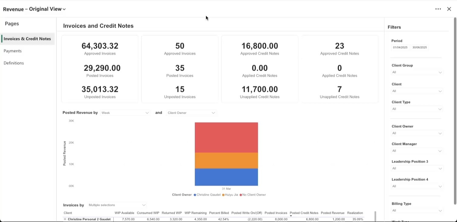The height and width of the screenshot is (222, 457).
Task: Open the Client Owner breakdown dropdown
Action: pyautogui.click(x=191, y=113)
